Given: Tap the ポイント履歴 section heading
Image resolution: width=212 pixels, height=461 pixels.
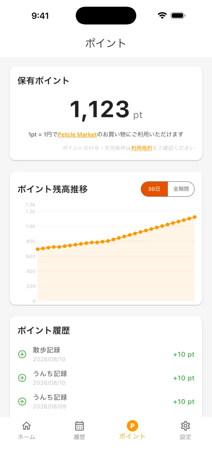Looking at the screenshot, I should click(x=44, y=331).
